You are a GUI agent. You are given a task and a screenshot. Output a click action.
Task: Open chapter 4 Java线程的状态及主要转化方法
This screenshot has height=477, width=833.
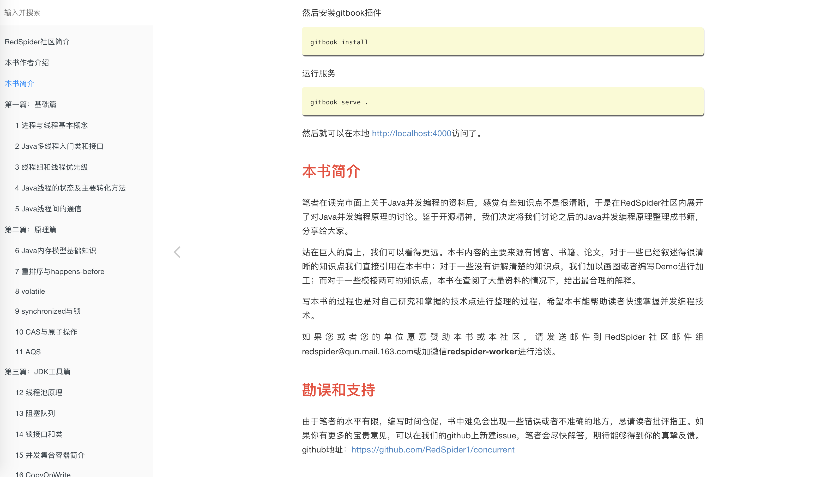pyautogui.click(x=70, y=188)
